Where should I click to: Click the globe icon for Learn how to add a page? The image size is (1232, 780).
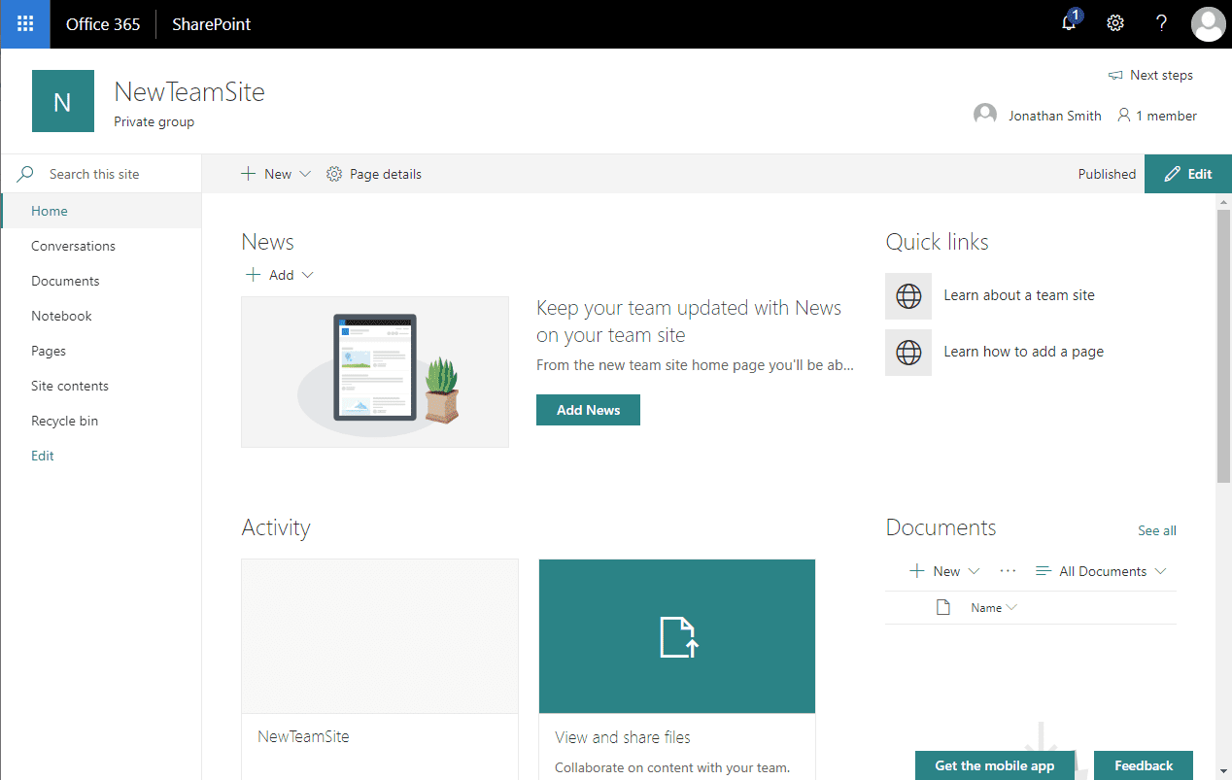pos(908,353)
